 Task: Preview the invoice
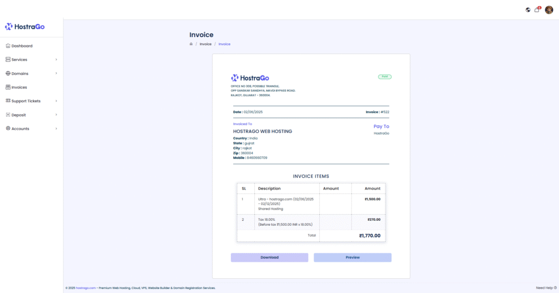(353, 257)
